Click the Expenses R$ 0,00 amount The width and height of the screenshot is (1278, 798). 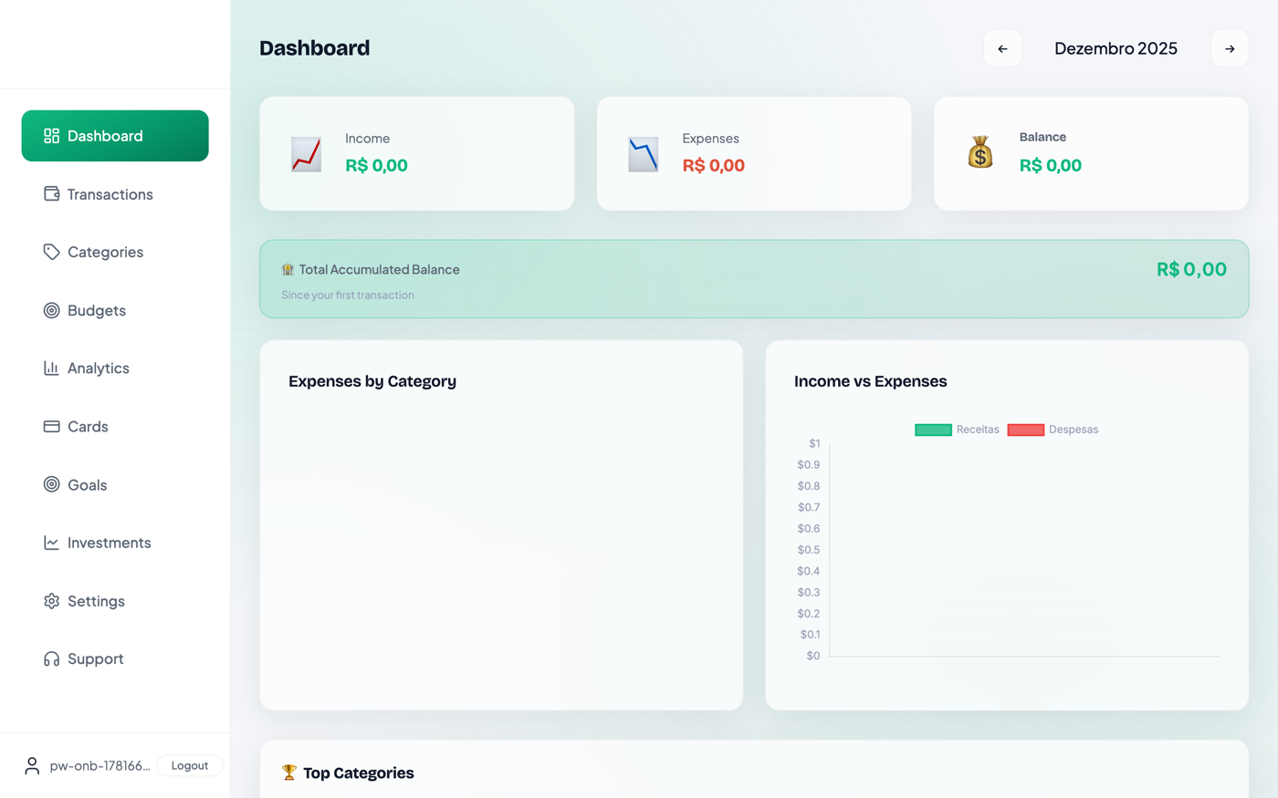tap(713, 165)
